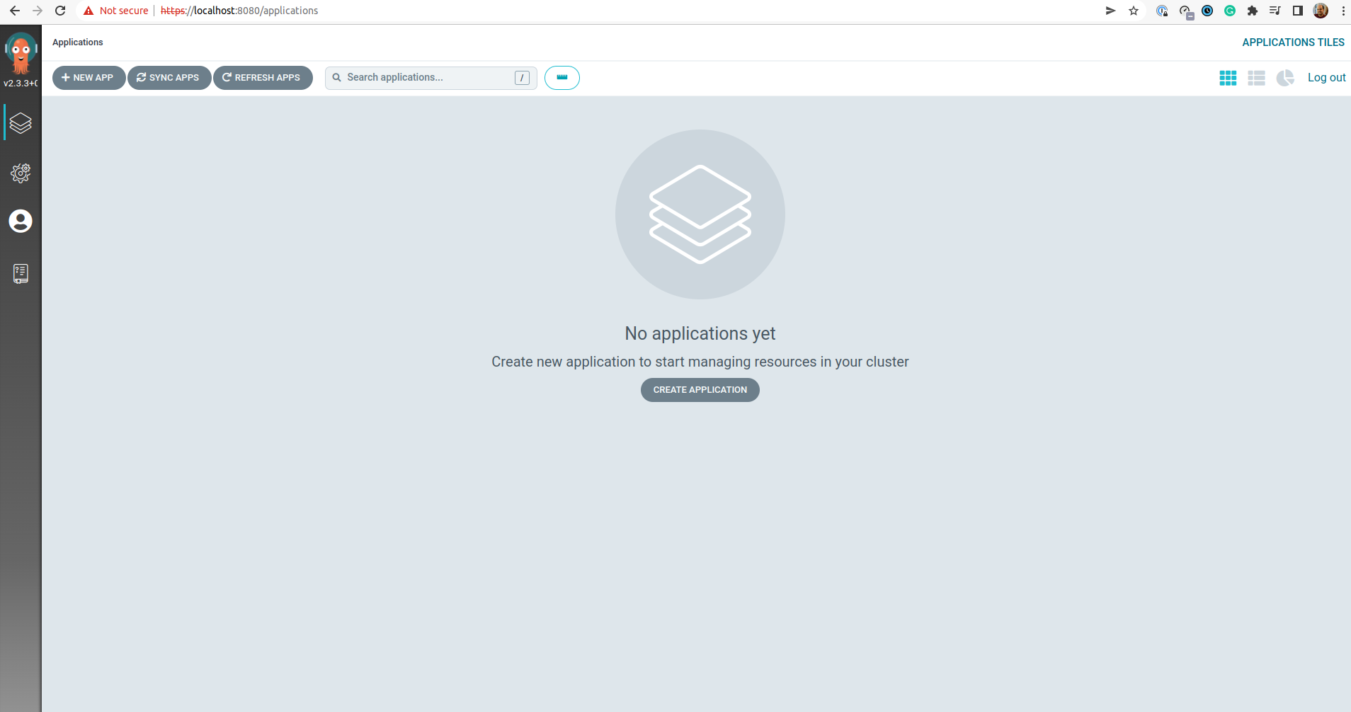Click the REFRESH APPS button
Screen dimensions: 1351x712
pyautogui.click(x=263, y=78)
